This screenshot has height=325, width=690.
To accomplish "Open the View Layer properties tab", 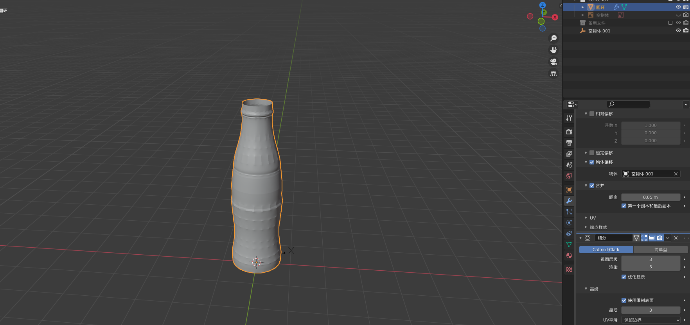I will tap(569, 154).
